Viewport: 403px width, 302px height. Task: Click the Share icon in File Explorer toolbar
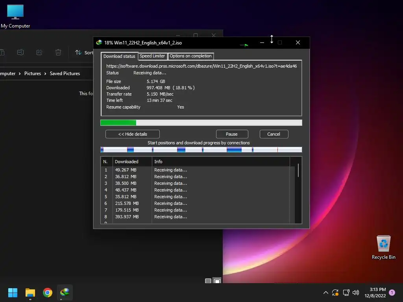[x=39, y=52]
